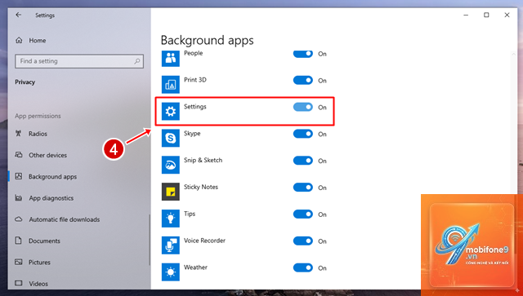Image resolution: width=523 pixels, height=296 pixels.
Task: Disable the Settings background toggle
Action: [x=303, y=107]
